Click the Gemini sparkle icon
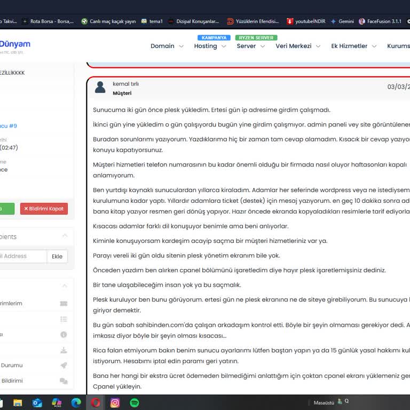The image size is (410, 410). tap(333, 21)
